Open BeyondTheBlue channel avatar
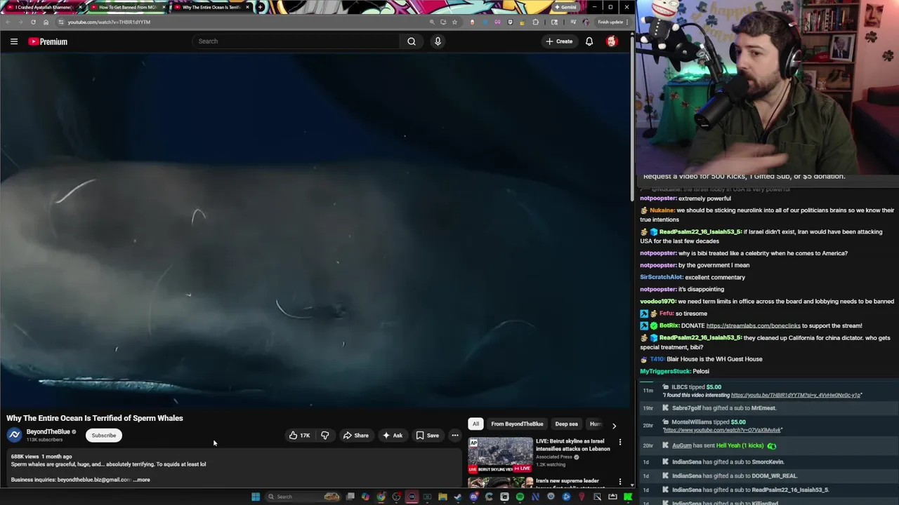Image resolution: width=899 pixels, height=505 pixels. coord(14,436)
